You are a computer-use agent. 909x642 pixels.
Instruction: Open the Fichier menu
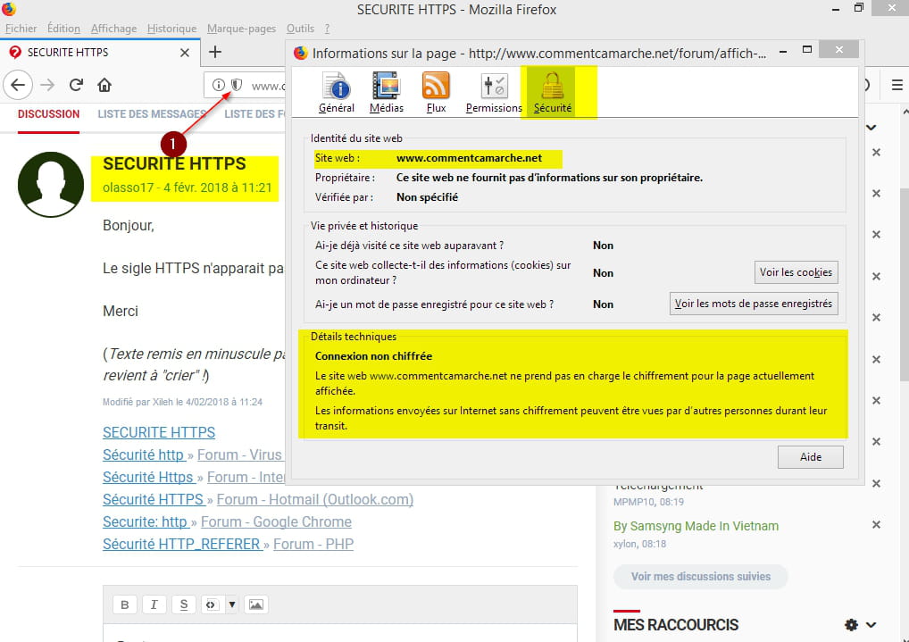[x=21, y=29]
